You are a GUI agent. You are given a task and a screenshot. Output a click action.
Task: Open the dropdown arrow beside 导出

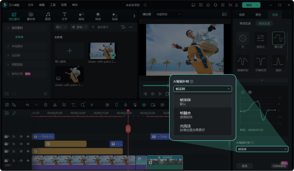(257, 5)
